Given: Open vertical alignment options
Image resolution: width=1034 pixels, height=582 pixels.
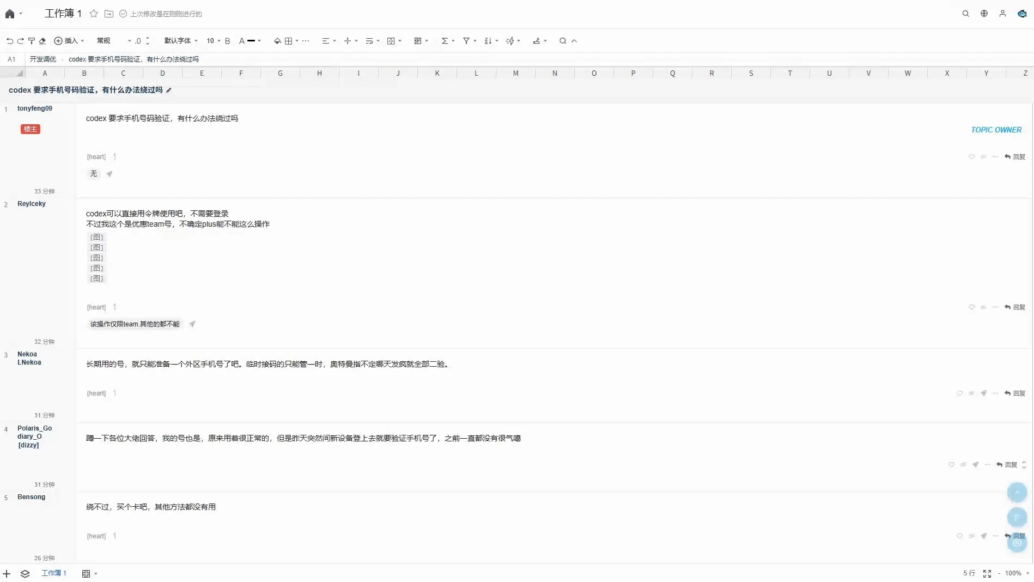Looking at the screenshot, I should coord(351,41).
